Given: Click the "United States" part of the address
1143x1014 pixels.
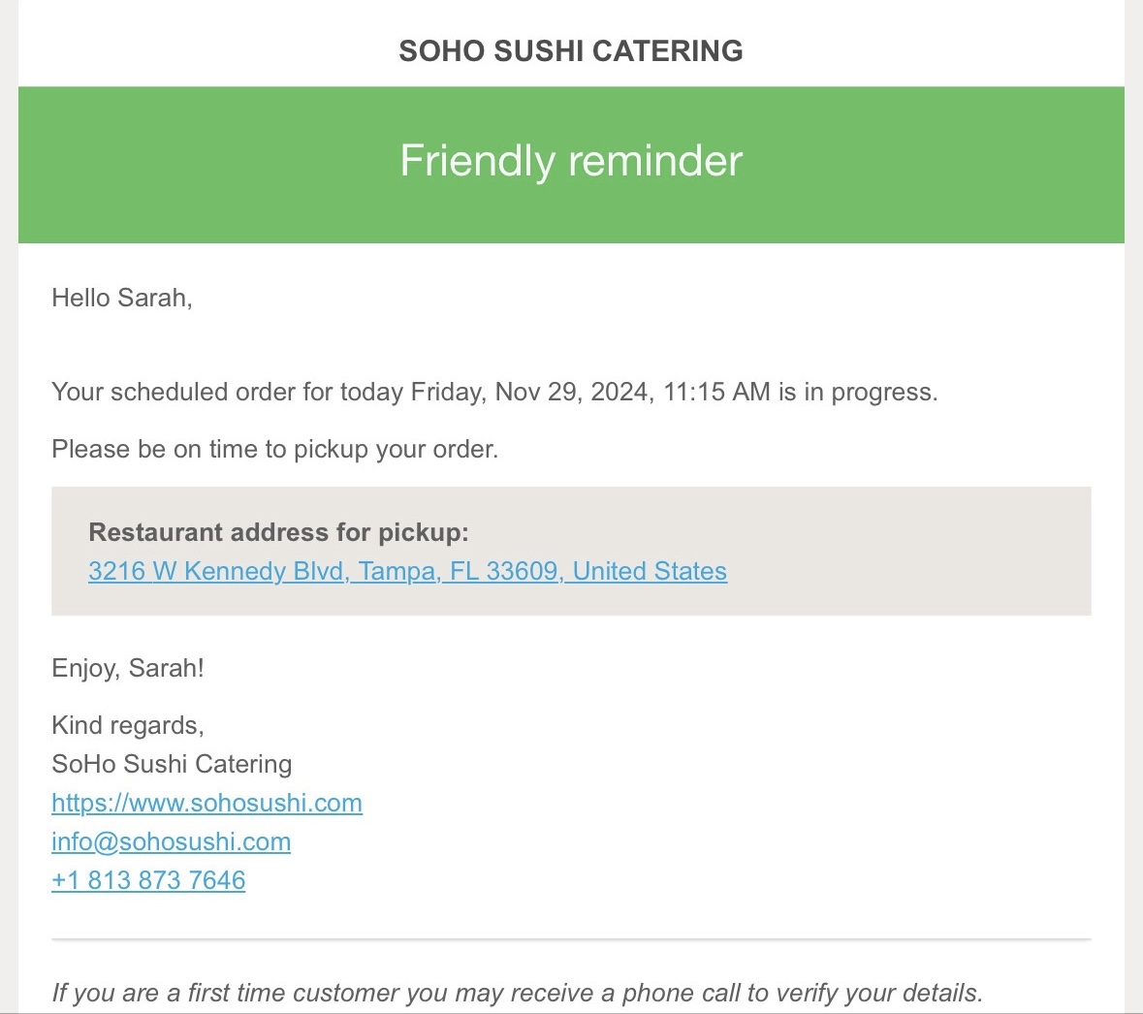Looking at the screenshot, I should coord(650,571).
